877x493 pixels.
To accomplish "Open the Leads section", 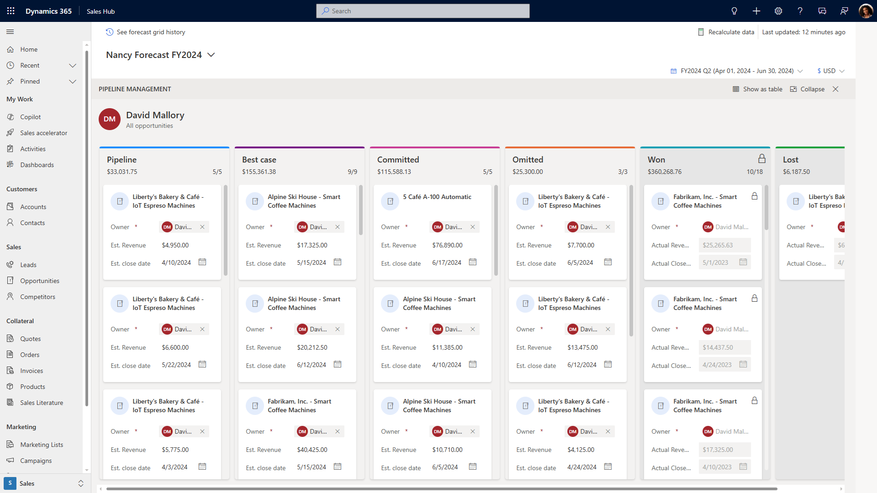I will 28,264.
